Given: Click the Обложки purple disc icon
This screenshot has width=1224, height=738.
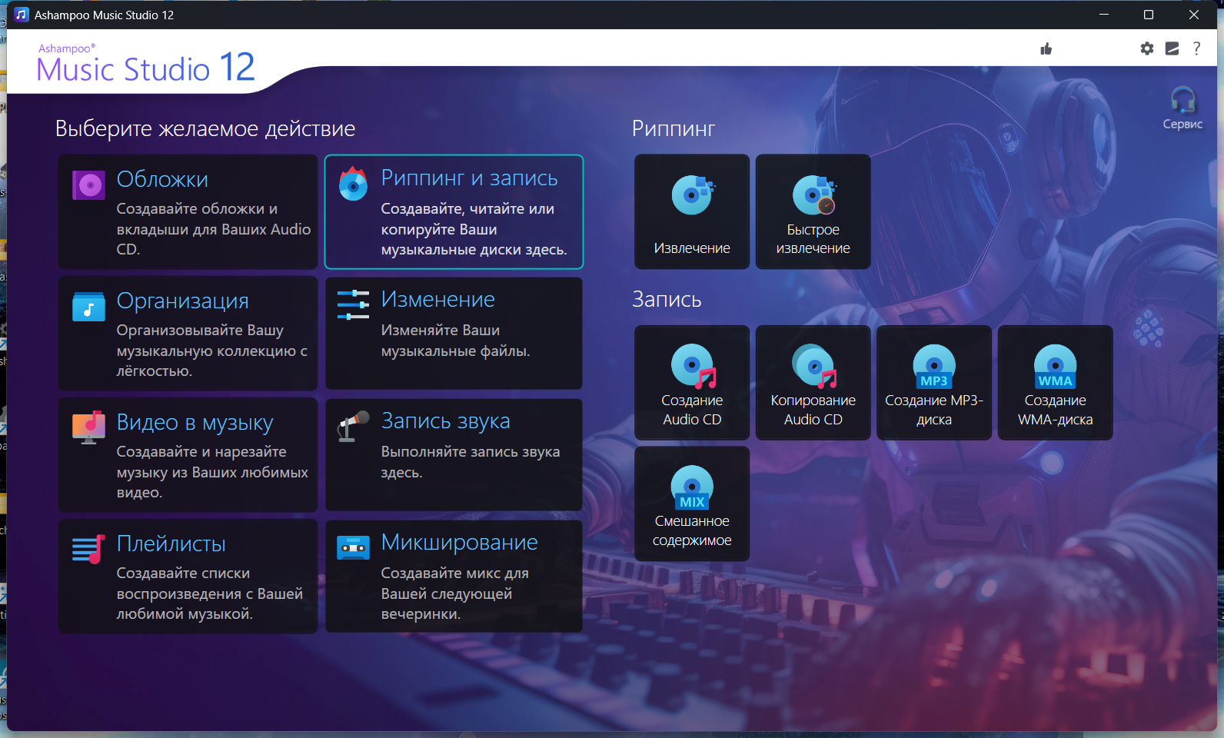Looking at the screenshot, I should (x=88, y=185).
